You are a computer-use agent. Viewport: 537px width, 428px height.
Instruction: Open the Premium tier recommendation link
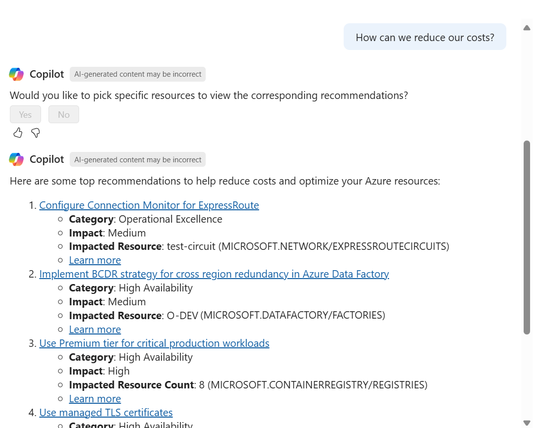[154, 343]
